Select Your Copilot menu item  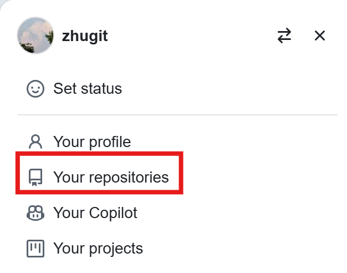point(177,213)
